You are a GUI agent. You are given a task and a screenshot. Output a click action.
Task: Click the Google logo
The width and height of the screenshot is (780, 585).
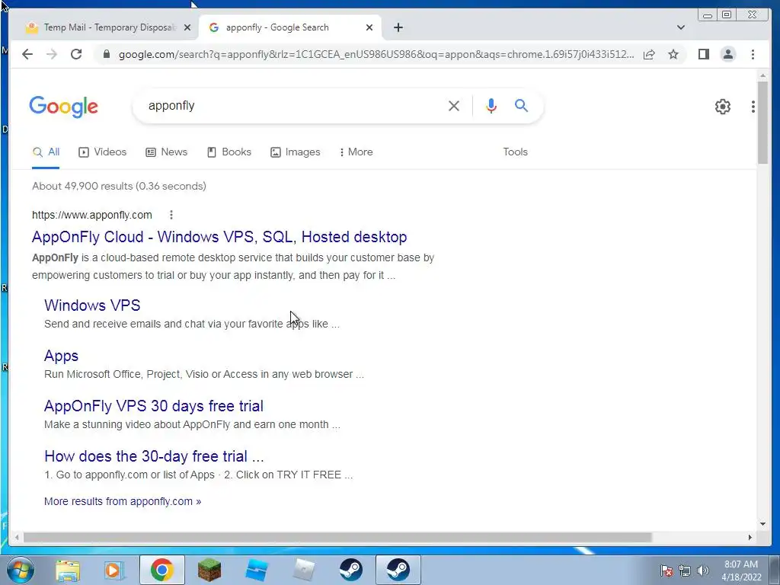(64, 107)
